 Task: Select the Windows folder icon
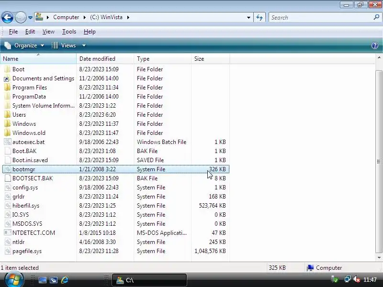8,124
